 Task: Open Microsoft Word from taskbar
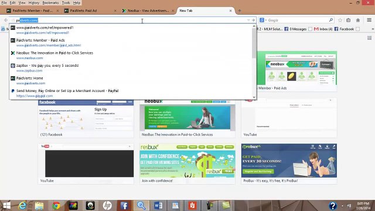click(158, 206)
